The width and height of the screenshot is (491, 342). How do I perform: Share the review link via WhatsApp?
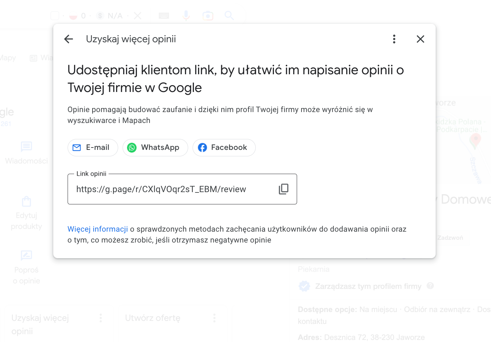click(155, 147)
